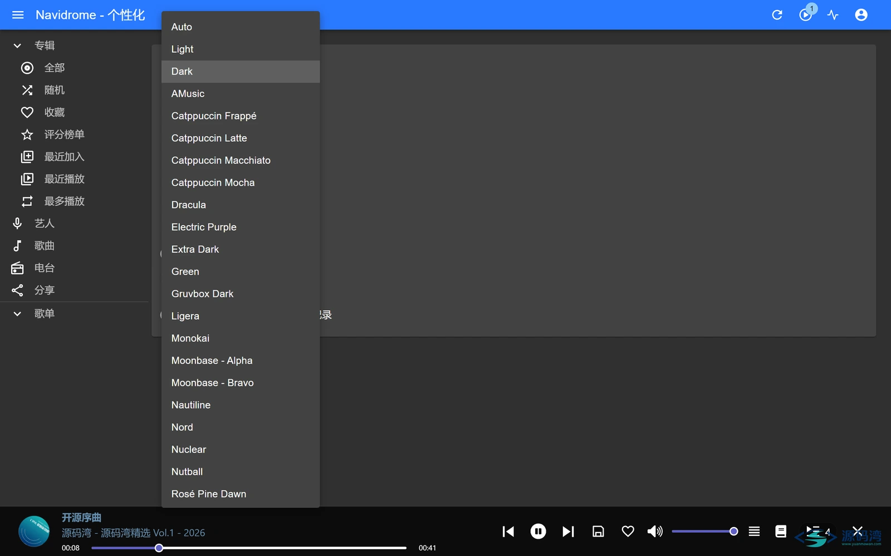Click the volume slider handle
891x556 pixels.
coord(733,532)
